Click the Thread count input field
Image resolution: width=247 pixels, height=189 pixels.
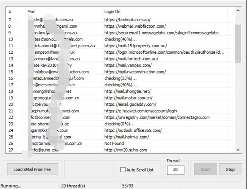(176, 170)
